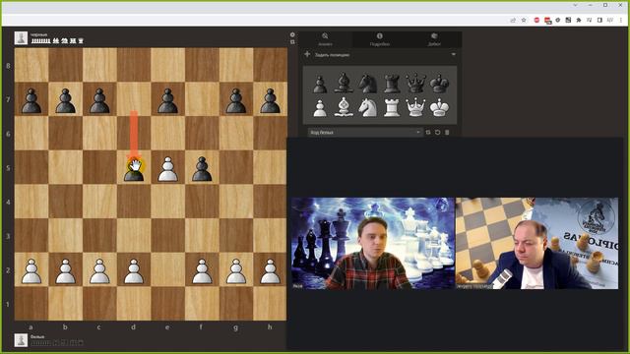Select the white knight from piece palette
630x354 pixels.
[367, 107]
